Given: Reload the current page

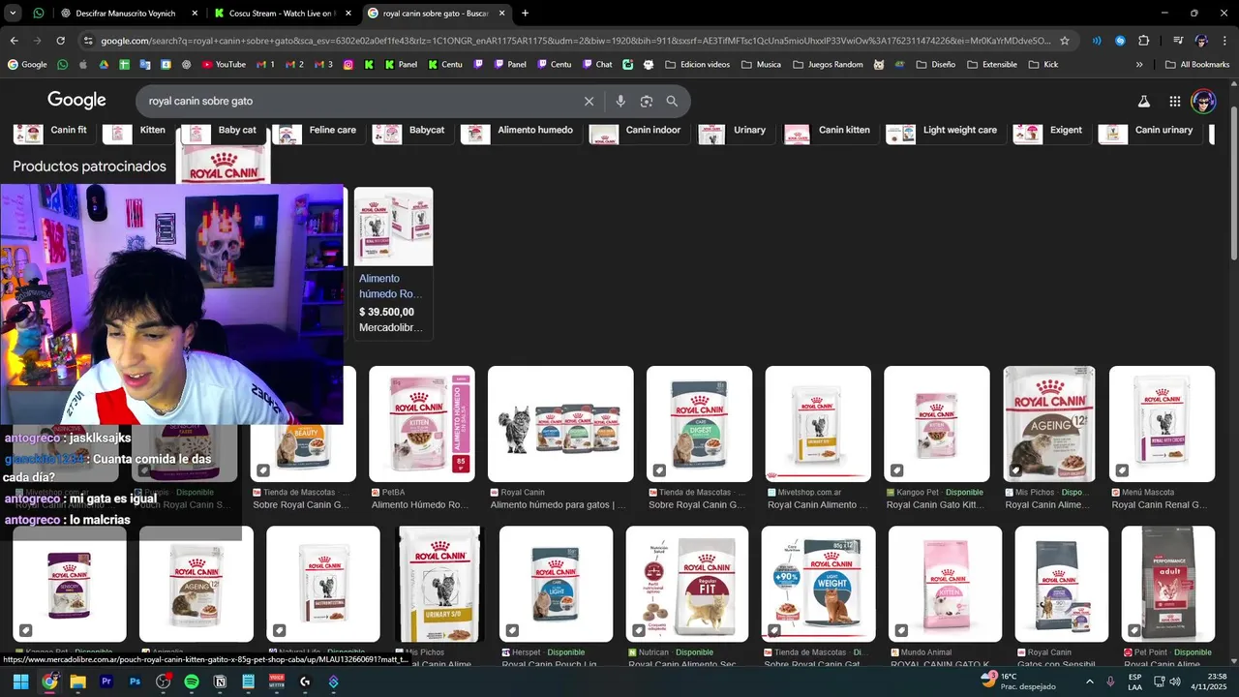Looking at the screenshot, I should point(60,41).
